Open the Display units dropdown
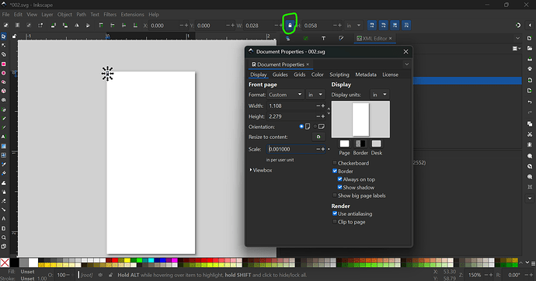 (x=379, y=95)
